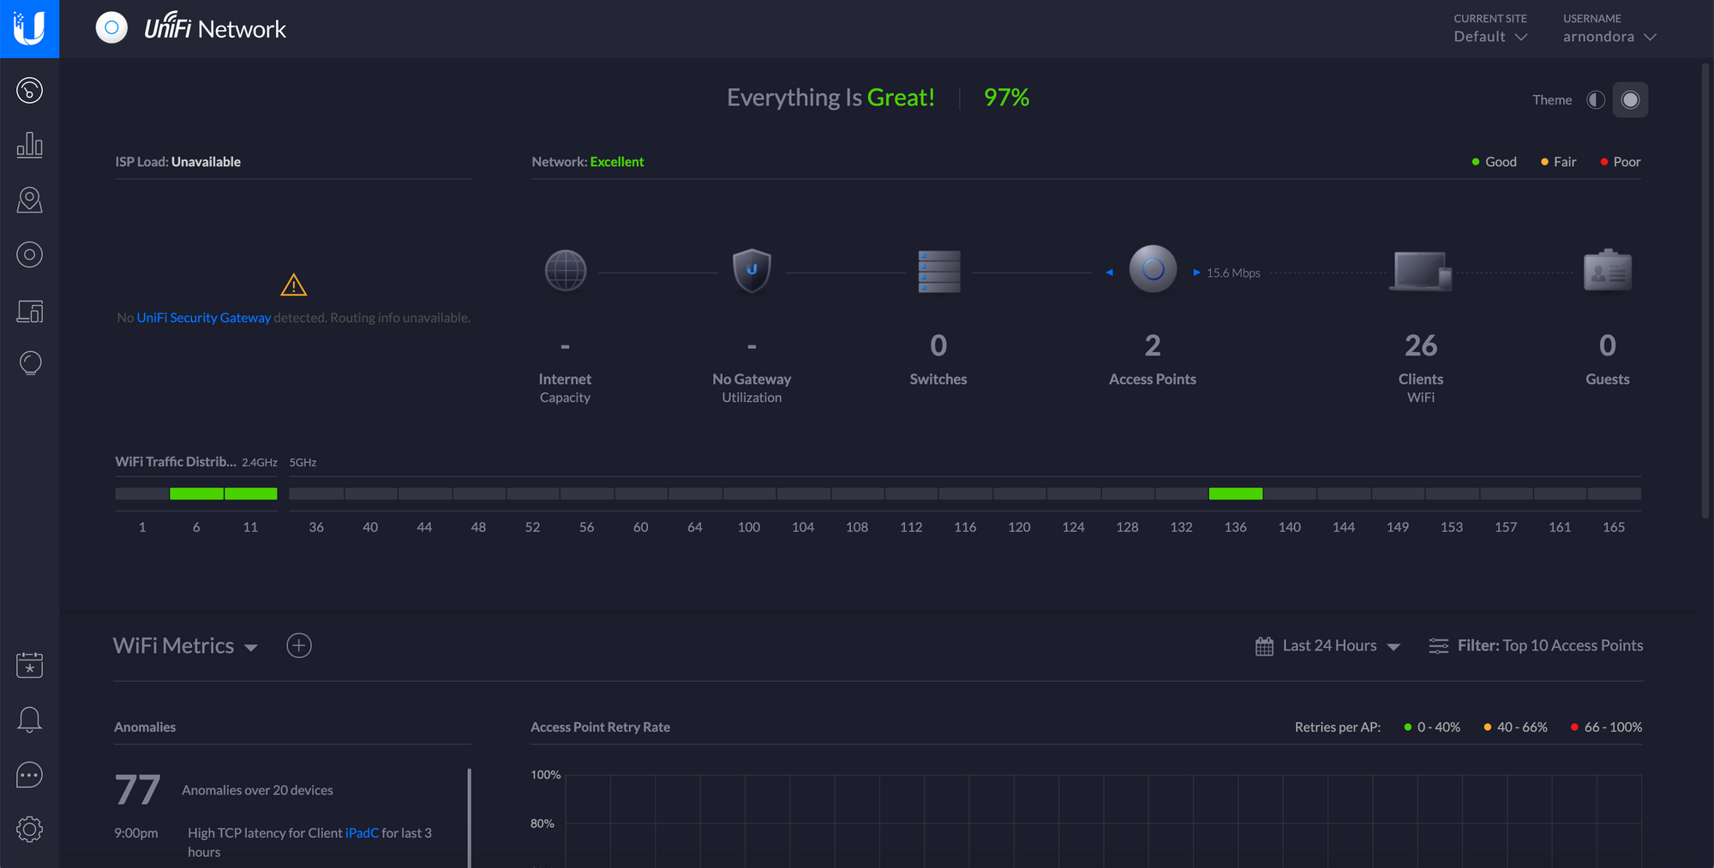Follow the UniFi Security Gateway link
The width and height of the screenshot is (1714, 868).
[x=204, y=317]
